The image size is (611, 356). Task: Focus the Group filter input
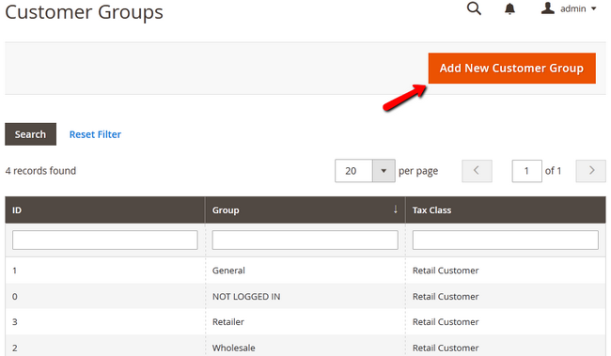[x=305, y=240]
